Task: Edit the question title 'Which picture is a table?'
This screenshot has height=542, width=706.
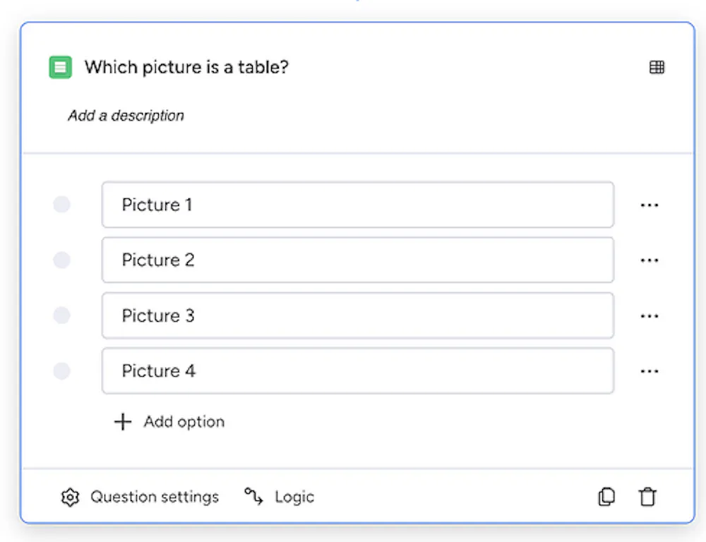Action: (x=187, y=68)
